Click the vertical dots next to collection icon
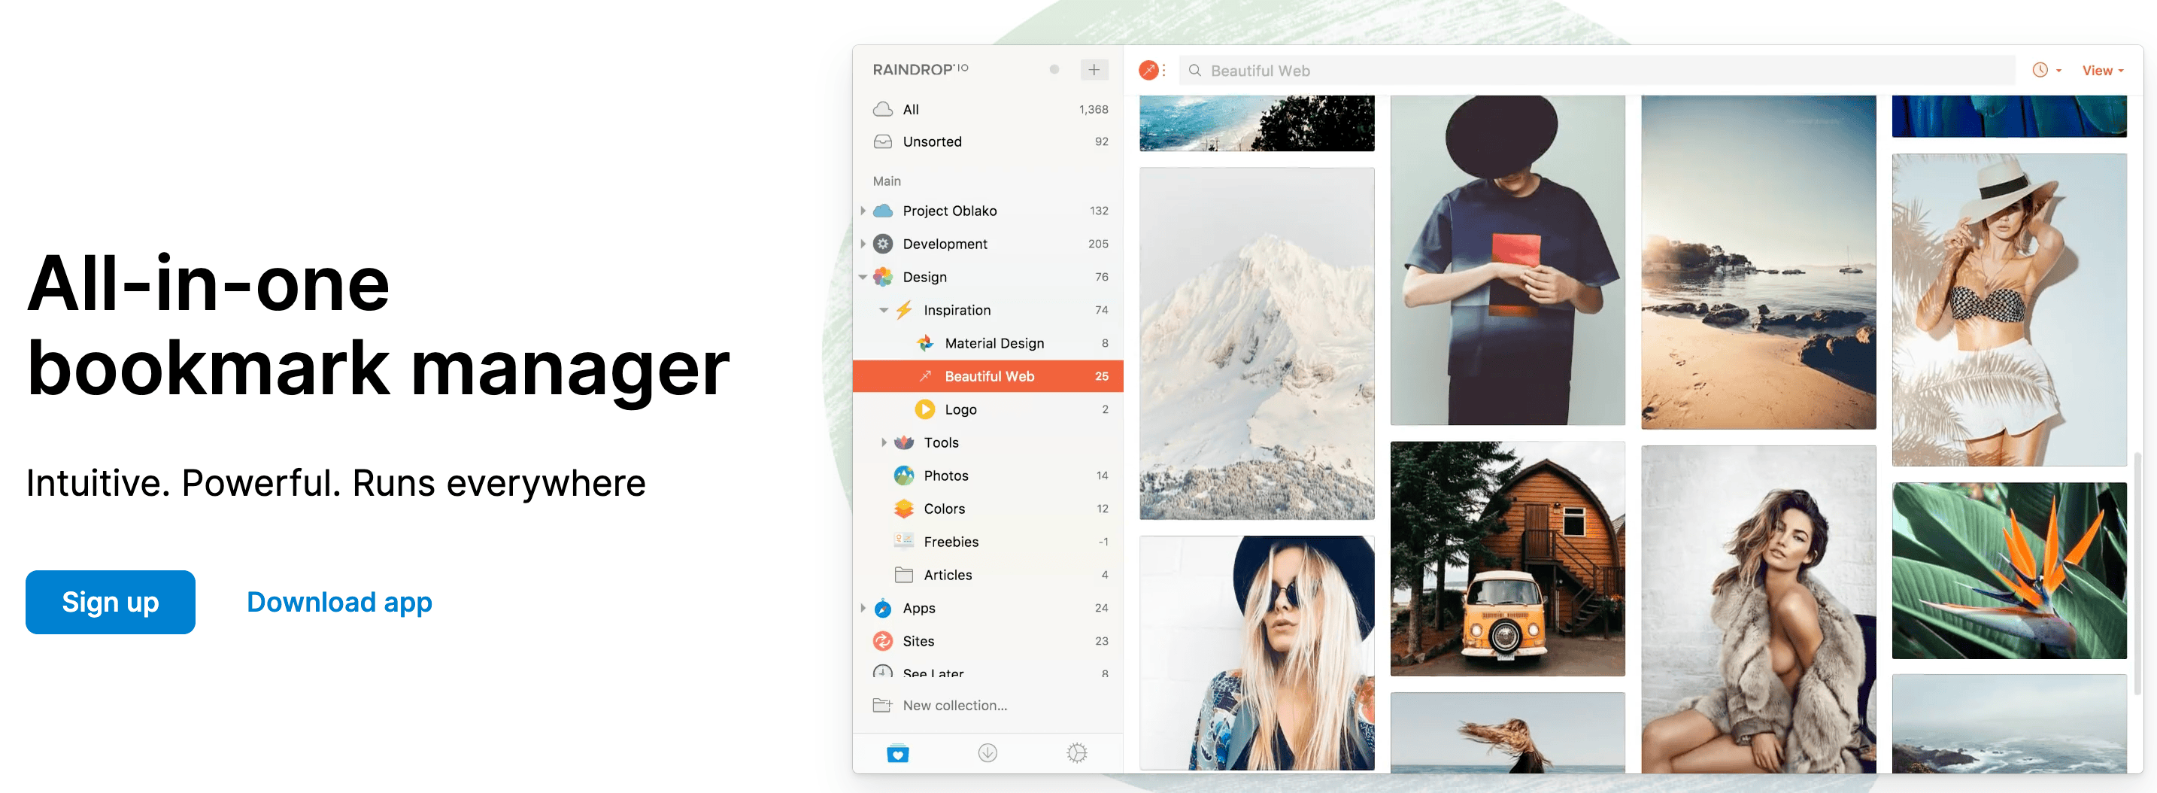 click(1164, 70)
